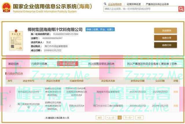Viewport: 185px width, 124px height.
Task: Switch to the 行政许可信息 tab
Action: (x=39, y=64)
